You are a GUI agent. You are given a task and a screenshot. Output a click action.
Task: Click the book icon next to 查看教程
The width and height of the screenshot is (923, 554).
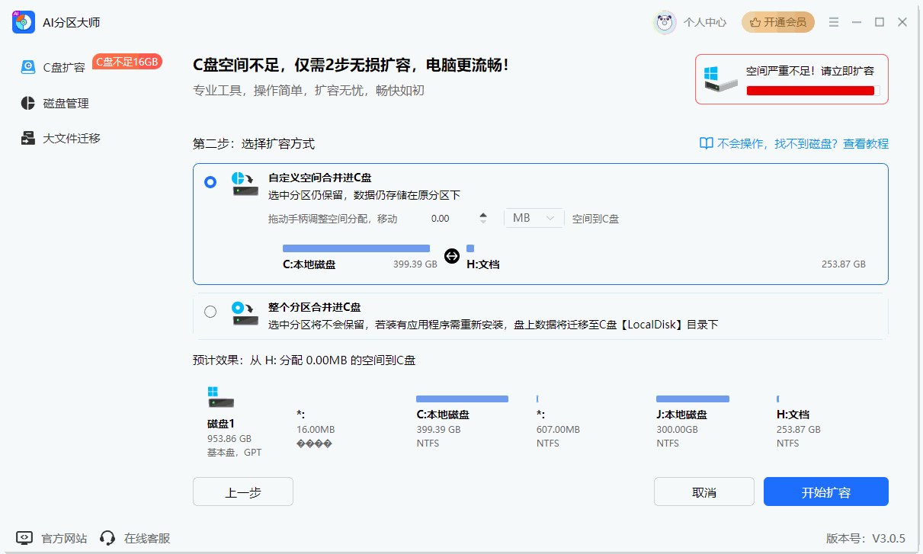[706, 143]
